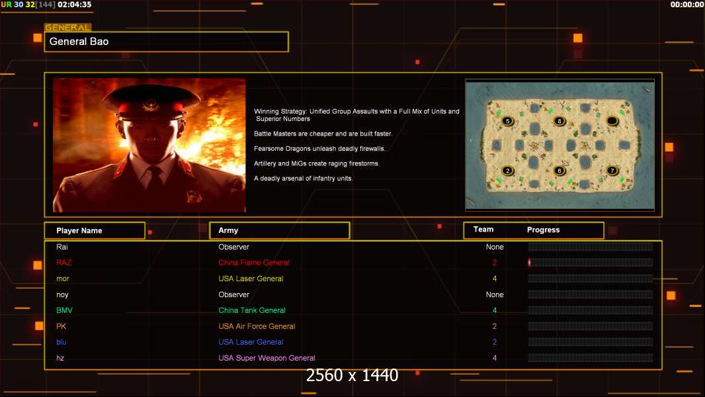
Task: Select player name blu
Action: click(61, 342)
